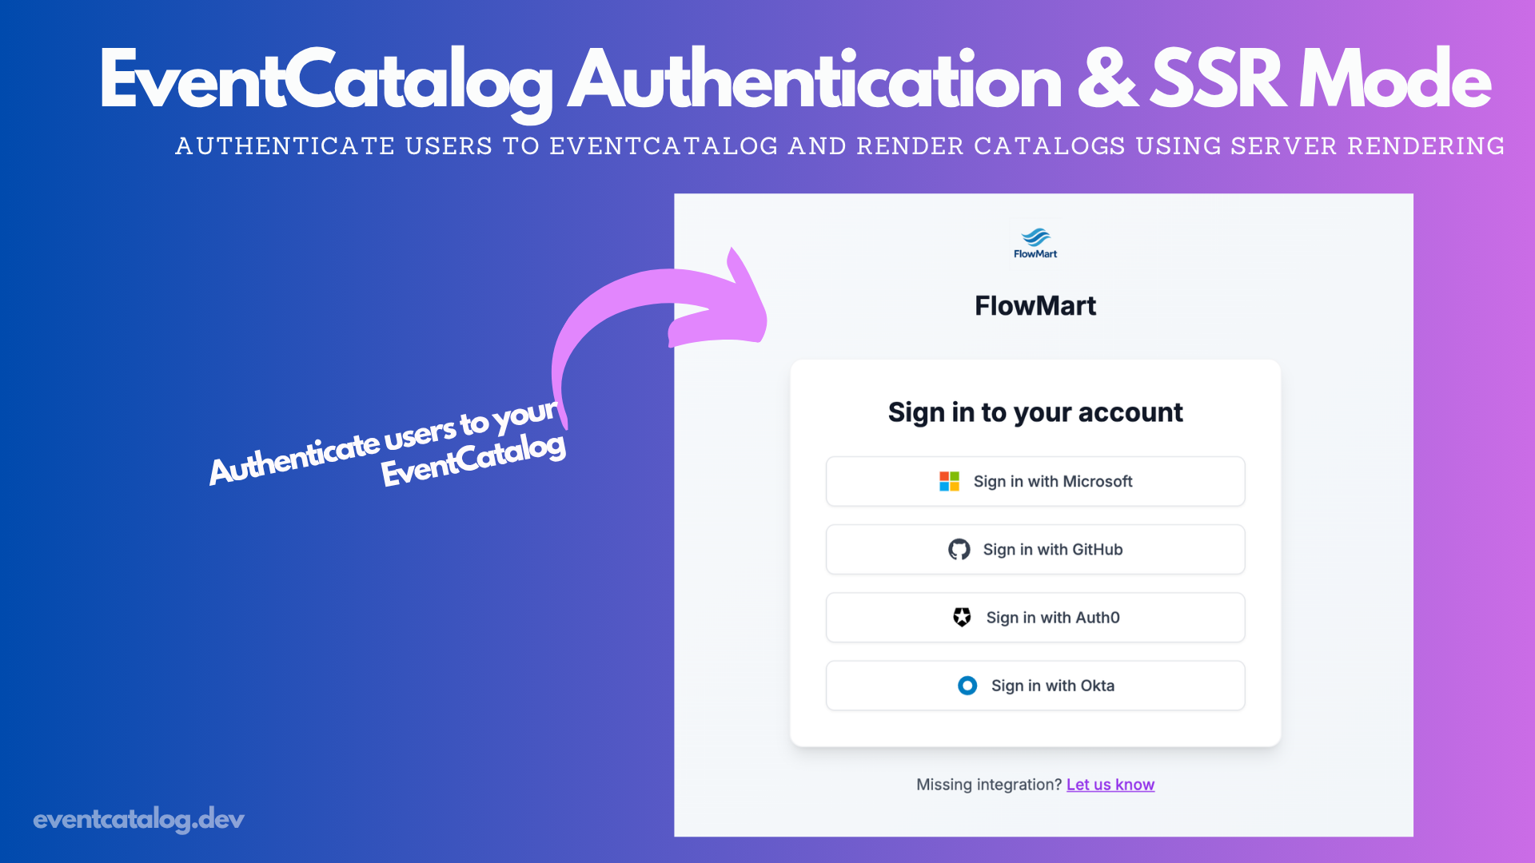Click the Sign in to your account heading

click(1035, 412)
